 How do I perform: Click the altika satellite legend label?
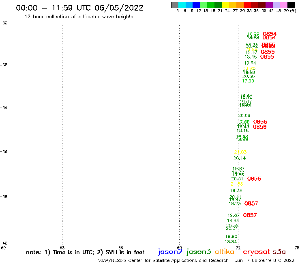tap(225, 252)
